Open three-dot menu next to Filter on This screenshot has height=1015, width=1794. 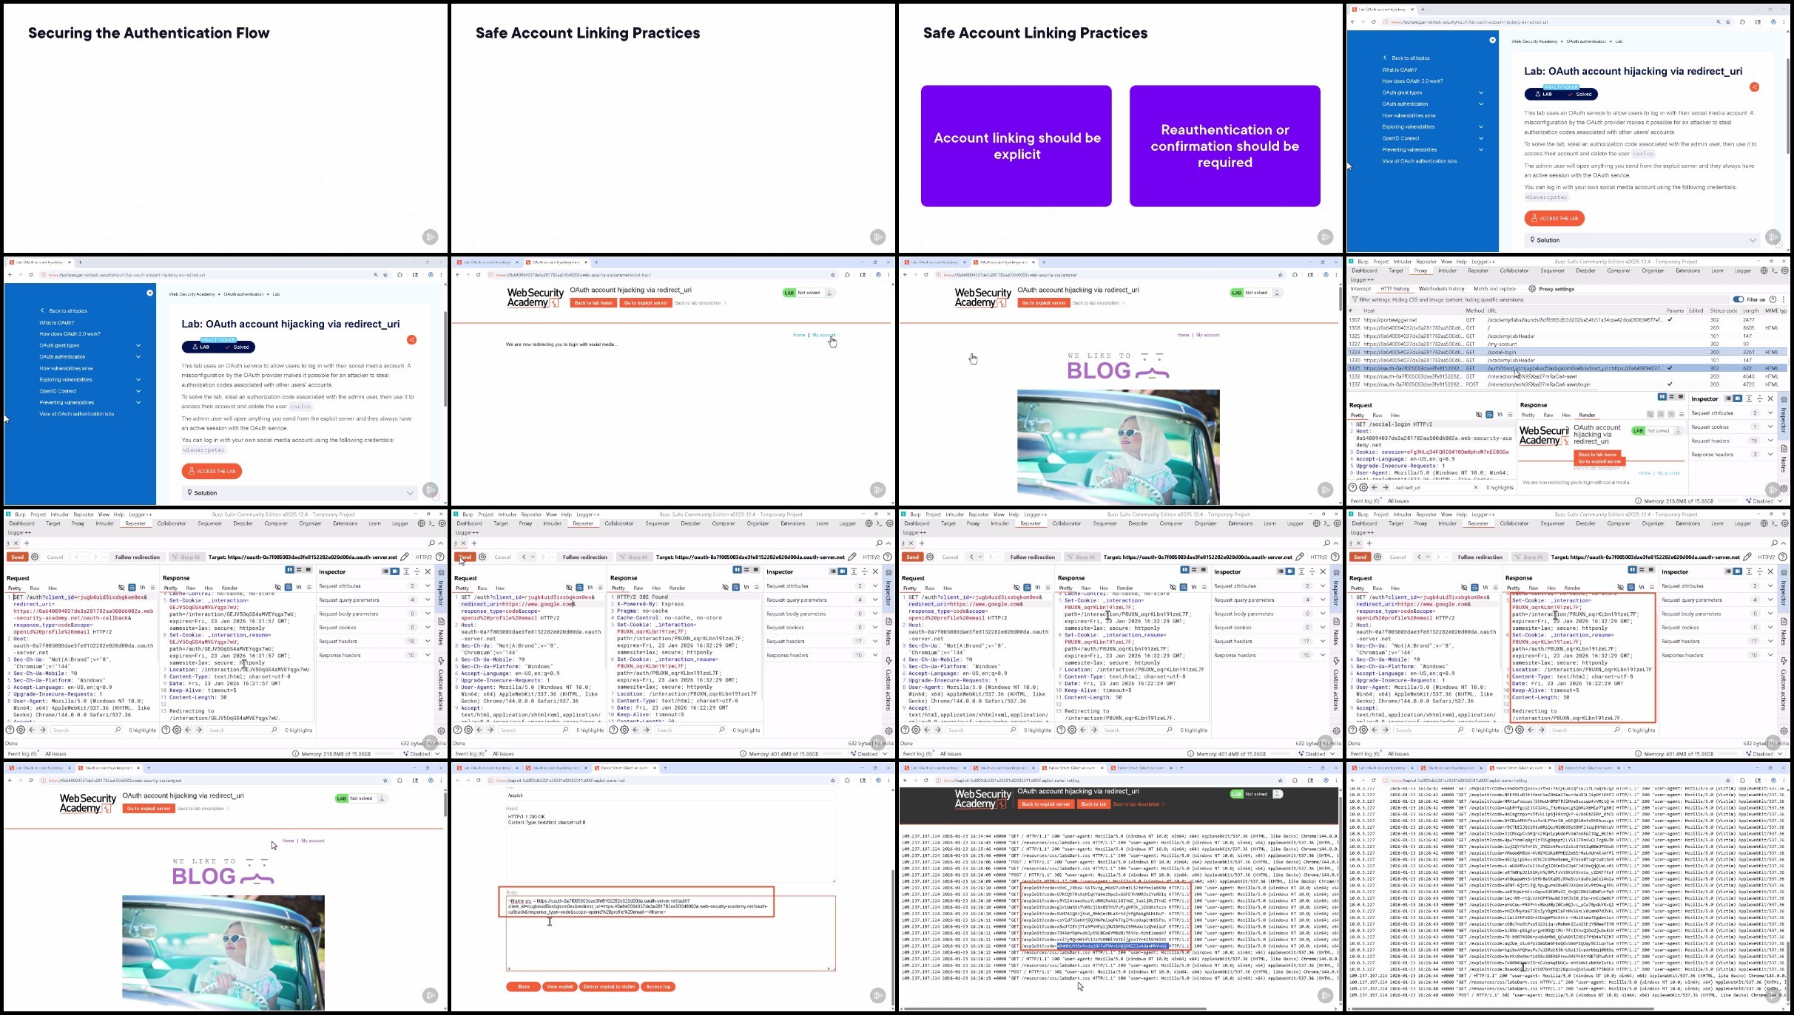[1784, 299]
